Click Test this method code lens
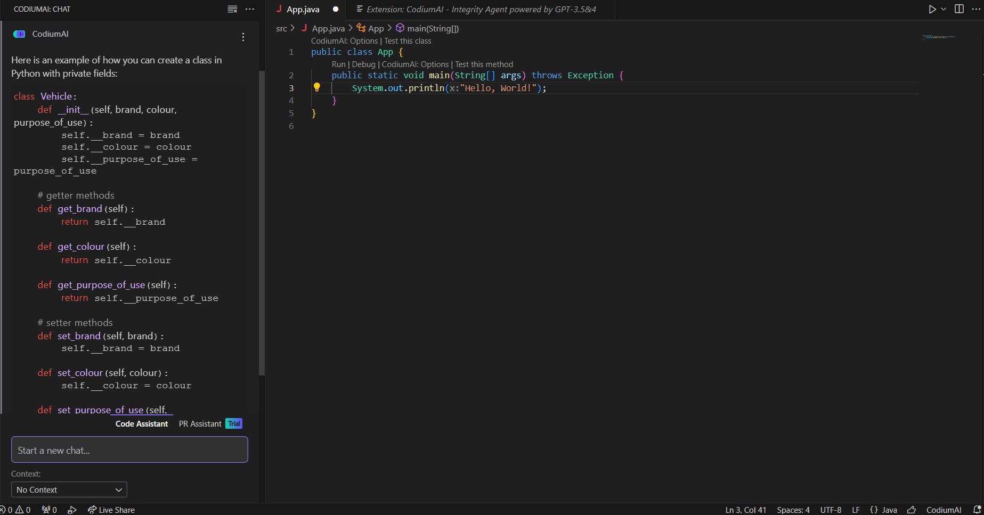984x515 pixels. (x=484, y=64)
